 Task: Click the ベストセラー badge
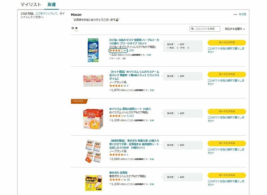click(79, 101)
